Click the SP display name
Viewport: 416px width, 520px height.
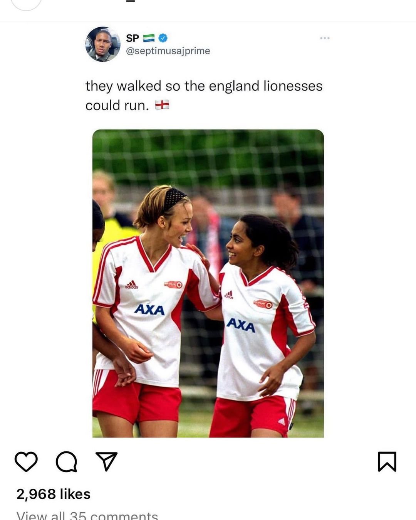[132, 38]
